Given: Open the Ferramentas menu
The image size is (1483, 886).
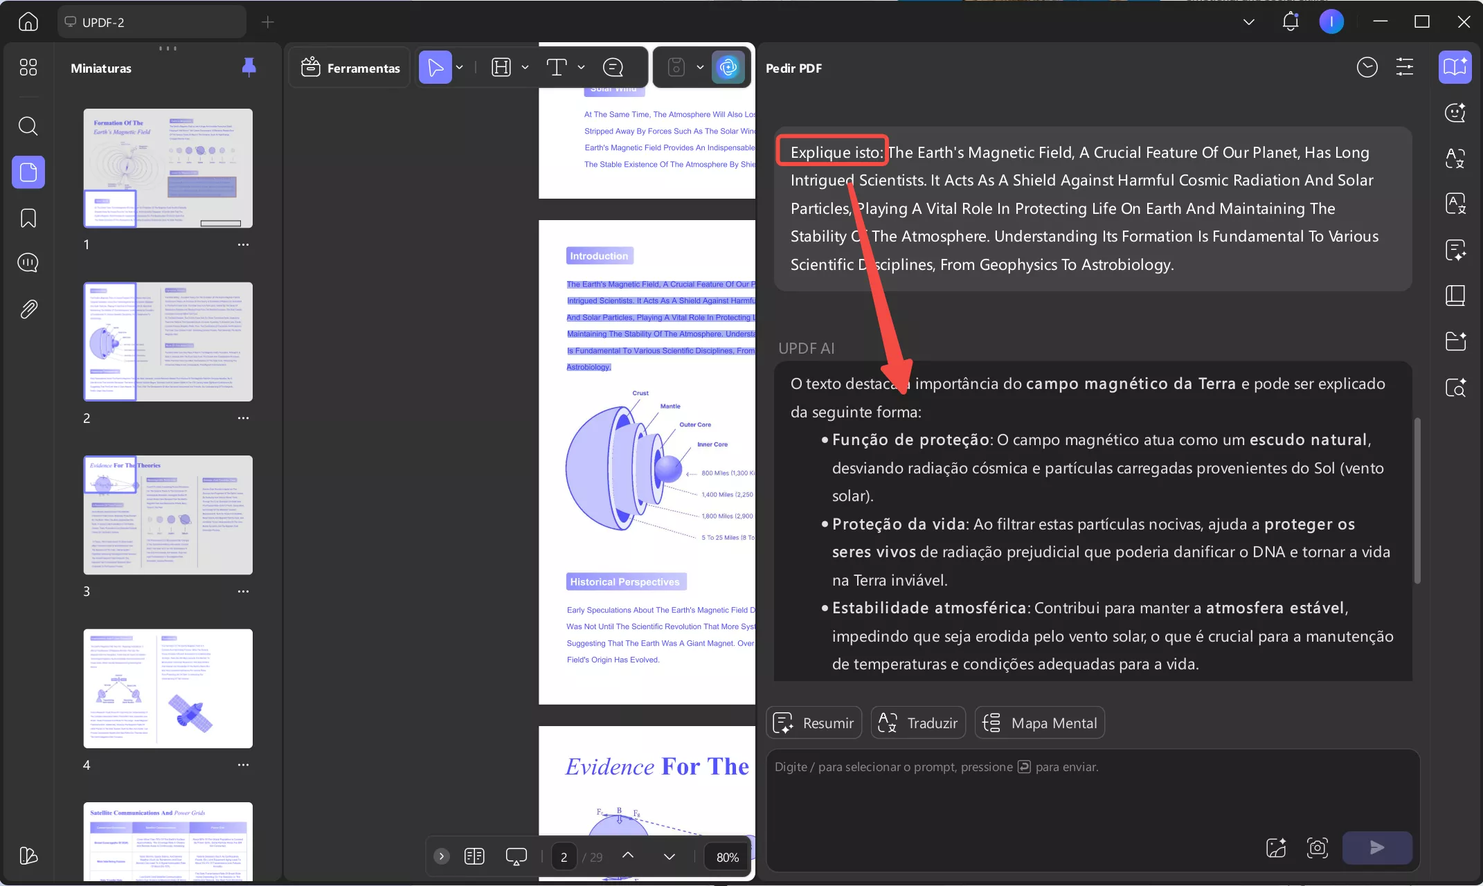Looking at the screenshot, I should [349, 66].
